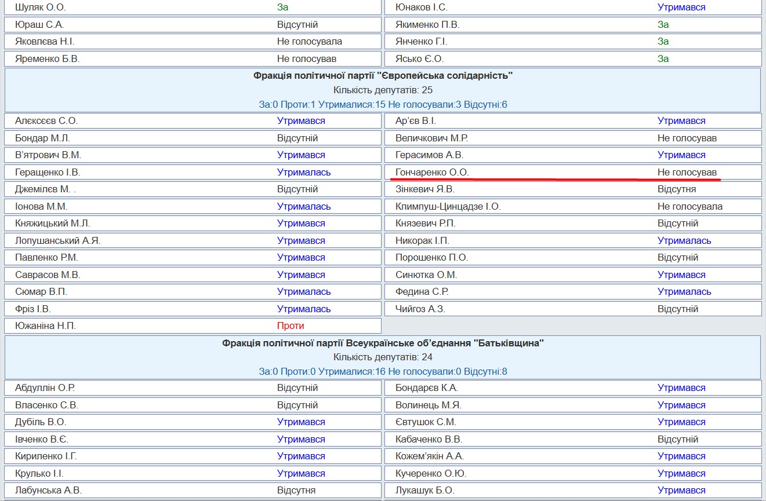Click the name "Климпуш-Цинцадзе І.О."
766x501 pixels.
coord(448,207)
